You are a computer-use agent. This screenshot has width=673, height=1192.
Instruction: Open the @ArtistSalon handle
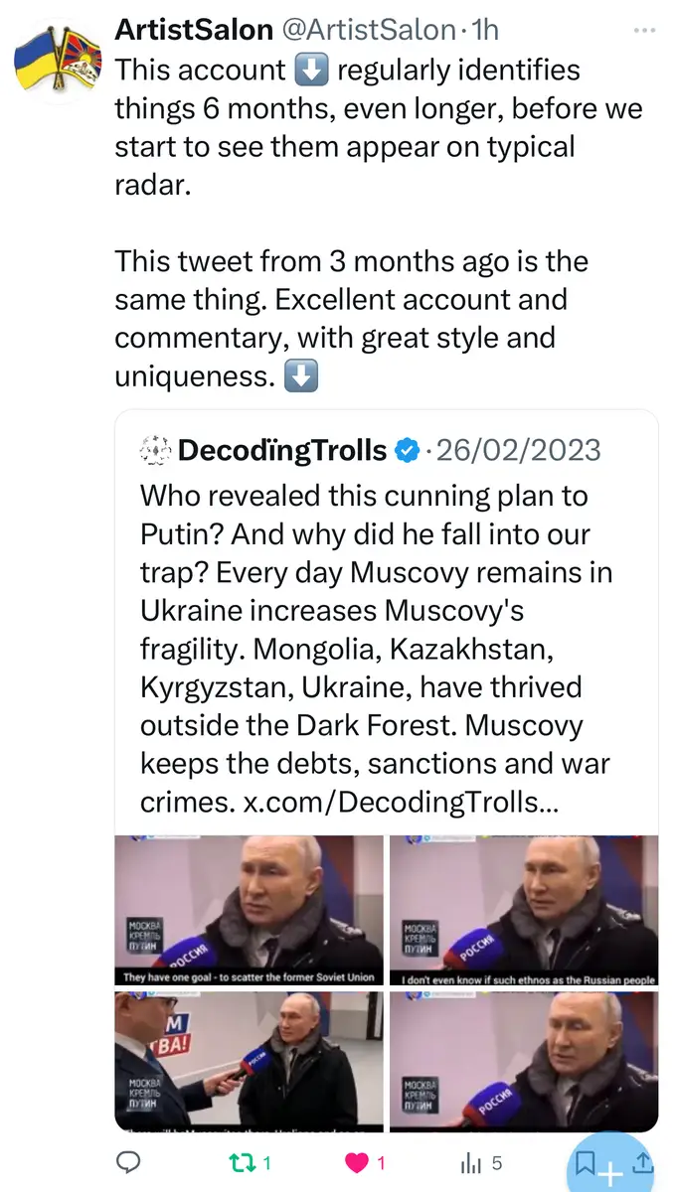tap(369, 30)
